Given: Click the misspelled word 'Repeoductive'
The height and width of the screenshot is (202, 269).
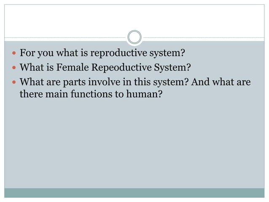Looking at the screenshot, I should point(121,68).
